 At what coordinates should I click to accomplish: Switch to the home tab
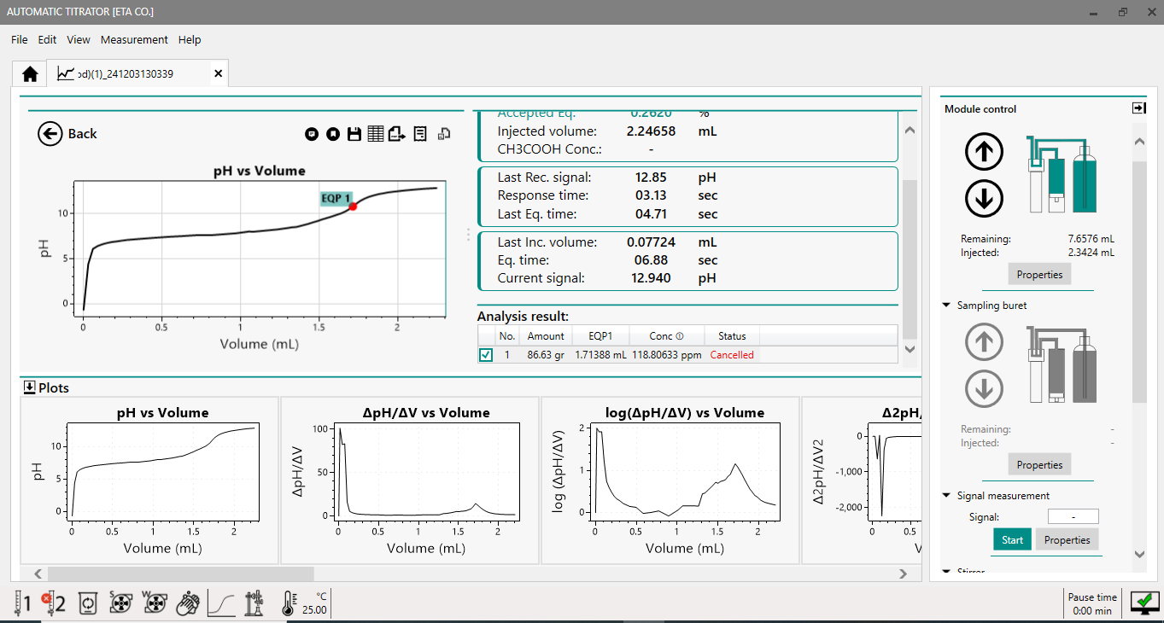pos(30,74)
